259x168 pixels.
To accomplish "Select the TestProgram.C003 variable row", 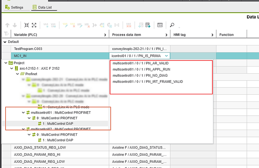I will pyautogui.click(x=29, y=49).
